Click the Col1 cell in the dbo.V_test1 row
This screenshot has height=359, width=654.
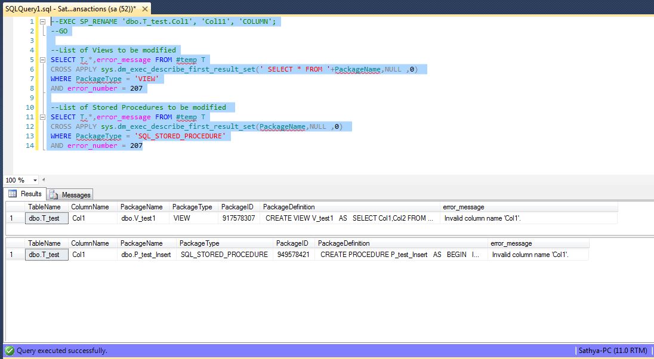point(92,218)
